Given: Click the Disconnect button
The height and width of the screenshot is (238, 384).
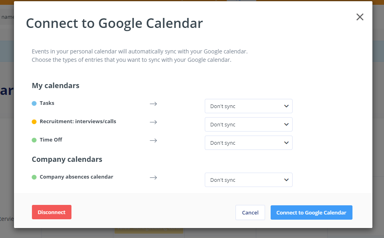Looking at the screenshot, I should tap(51, 212).
